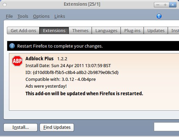Click the white input box at the bottom right
This screenshot has height=137, width=179.
(x=167, y=127)
